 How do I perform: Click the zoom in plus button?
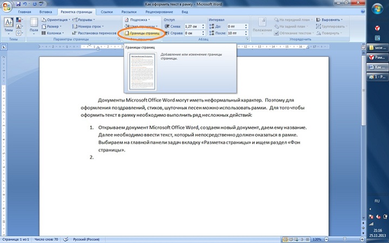point(362,240)
